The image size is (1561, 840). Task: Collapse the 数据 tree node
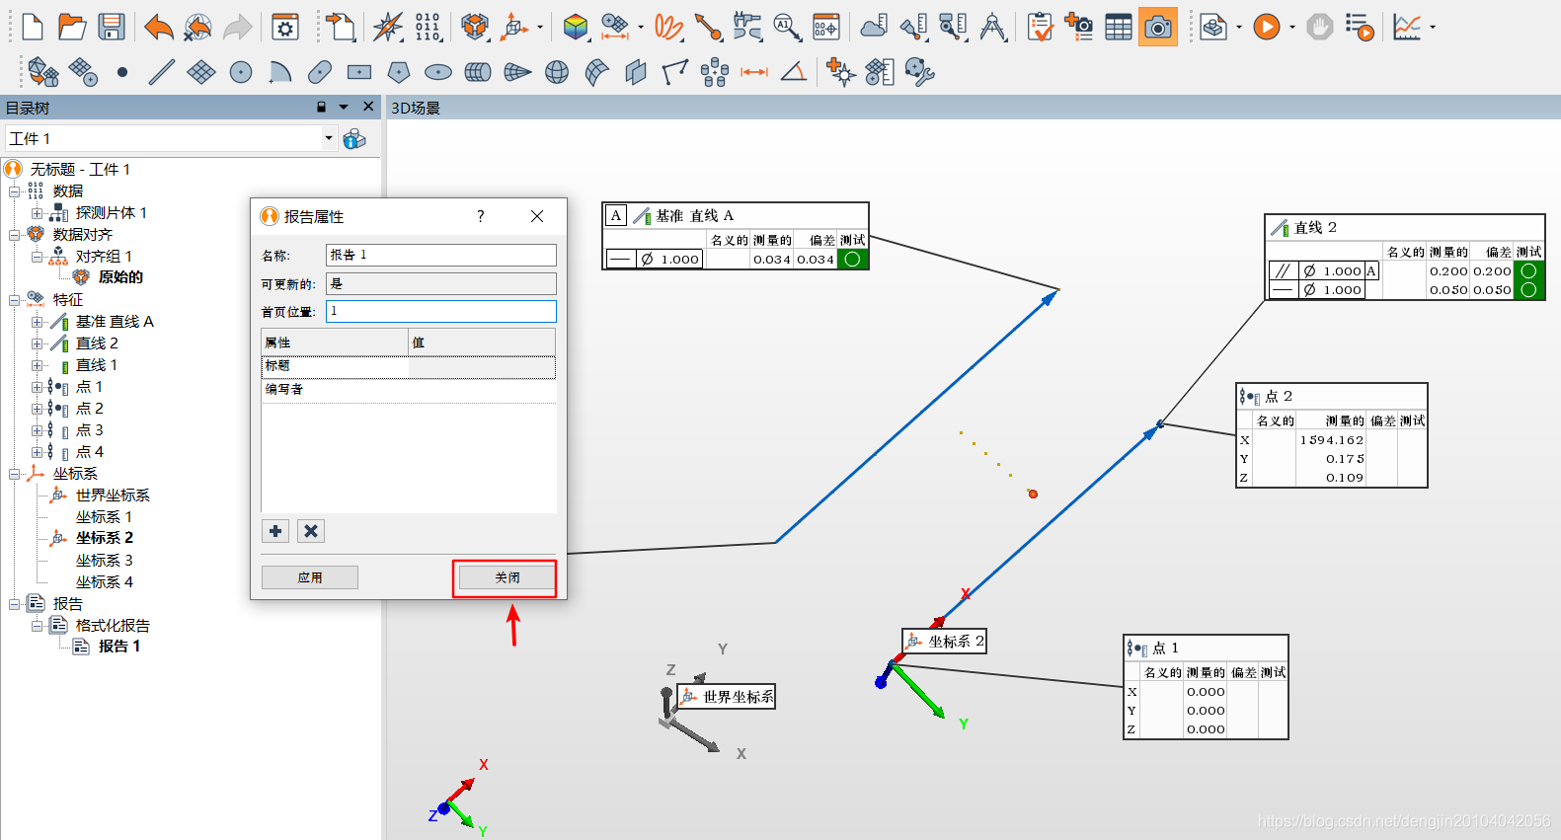[x=15, y=191]
